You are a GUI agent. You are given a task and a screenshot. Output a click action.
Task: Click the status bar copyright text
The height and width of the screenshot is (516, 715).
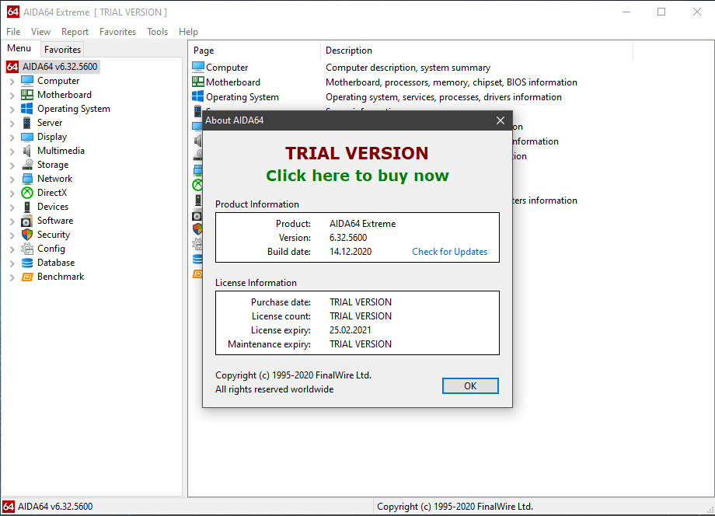(x=455, y=507)
